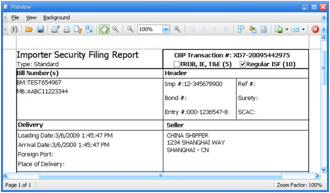This screenshot has height=193, width=330.
Task: Click the red close preview icon
Action: [x=315, y=29]
